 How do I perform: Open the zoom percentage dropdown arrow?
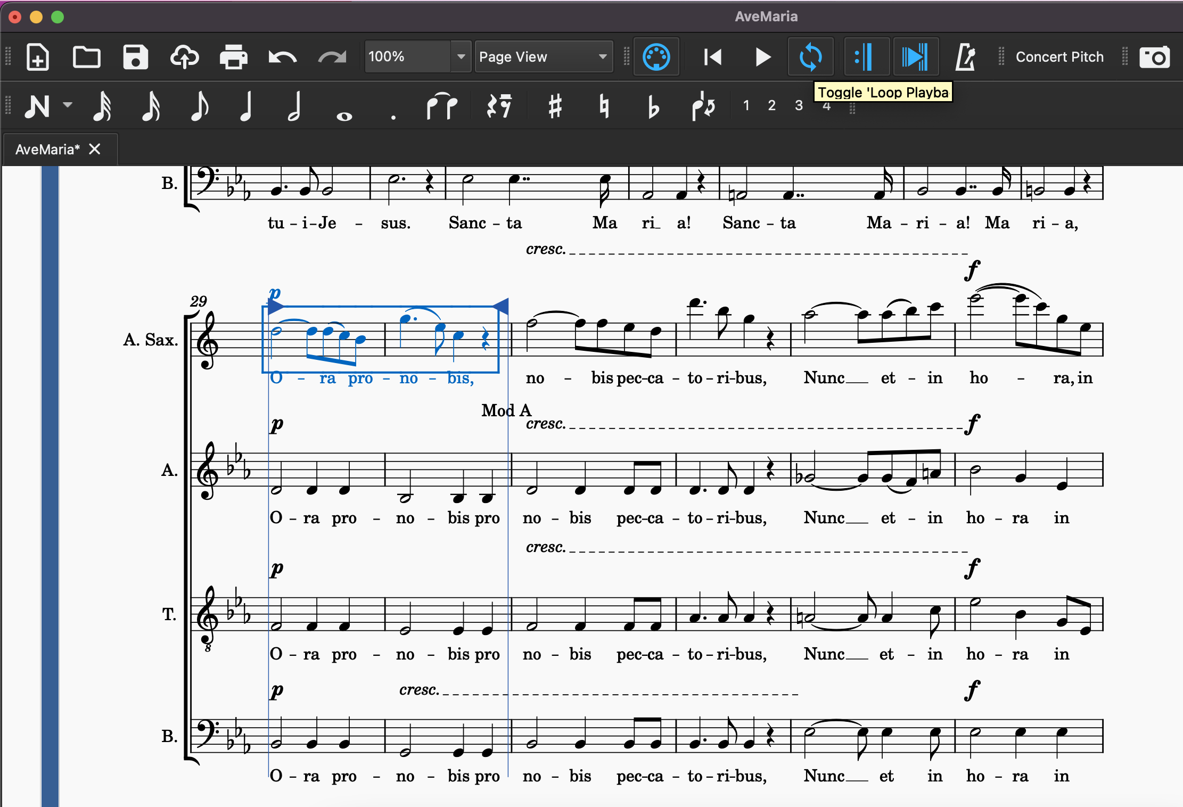pos(461,57)
